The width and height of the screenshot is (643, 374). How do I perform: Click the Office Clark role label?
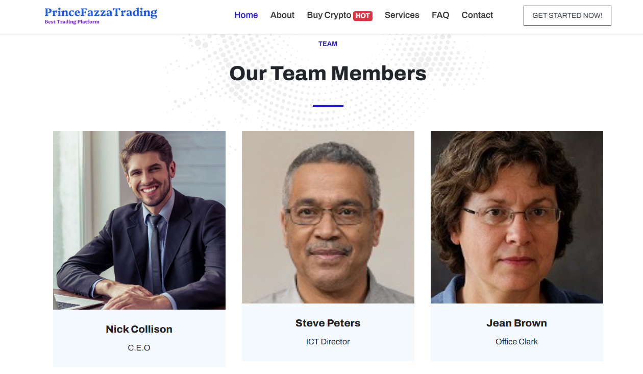pyautogui.click(x=516, y=341)
